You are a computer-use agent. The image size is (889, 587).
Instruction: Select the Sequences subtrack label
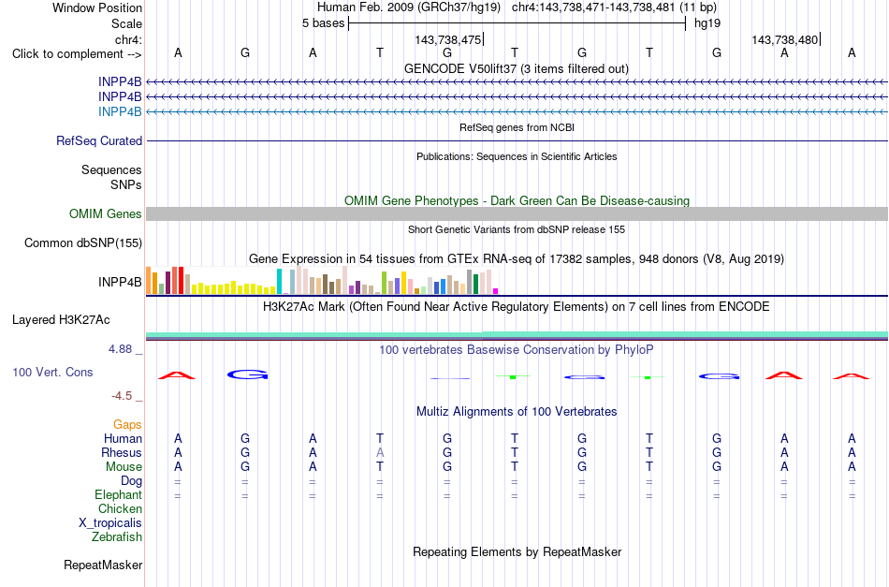111,170
